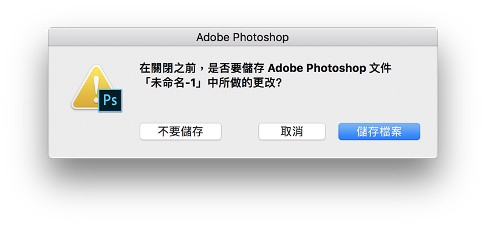
Task: Cancel closing with the 取消 button
Action: [x=292, y=131]
